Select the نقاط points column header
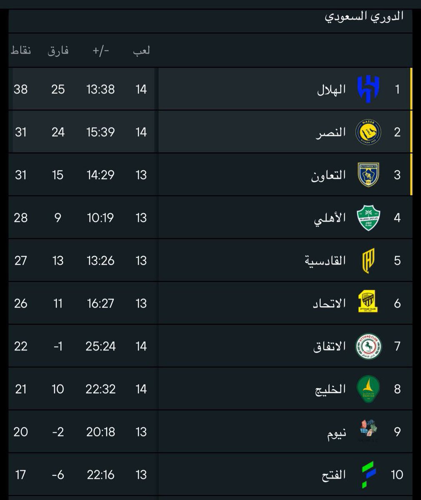Viewport: 421px width, 500px height. 21,51
